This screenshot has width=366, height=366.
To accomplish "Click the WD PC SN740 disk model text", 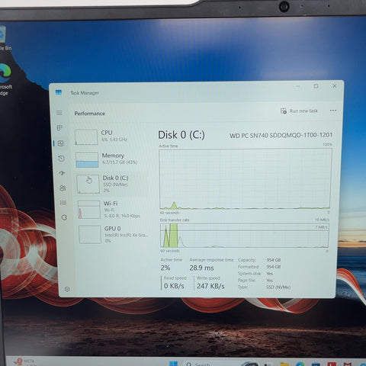I will click(x=281, y=135).
